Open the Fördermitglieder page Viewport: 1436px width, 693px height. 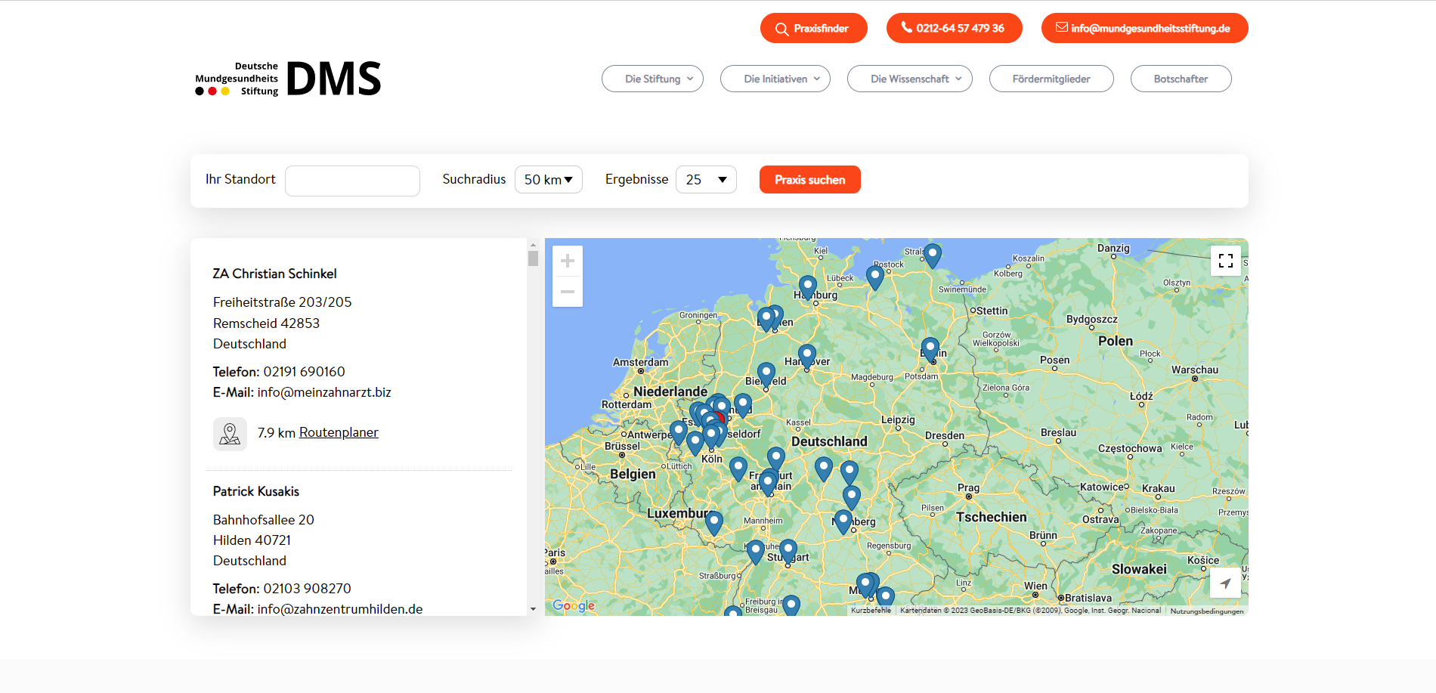(x=1051, y=79)
